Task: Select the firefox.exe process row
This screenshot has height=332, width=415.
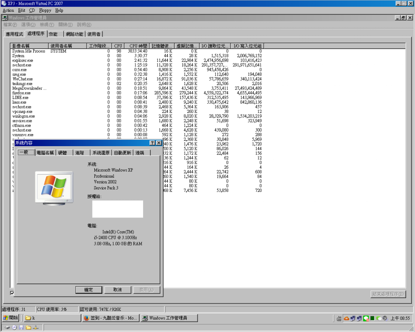Action: [137, 93]
